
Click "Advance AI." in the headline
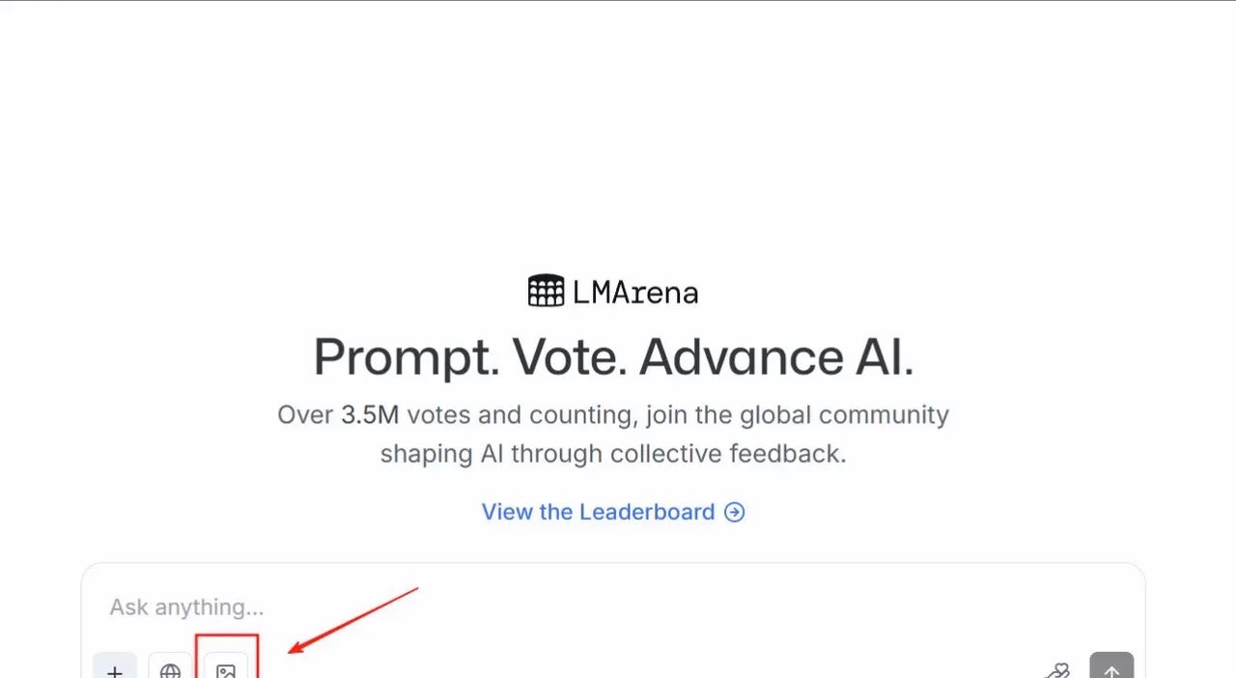[x=775, y=357]
